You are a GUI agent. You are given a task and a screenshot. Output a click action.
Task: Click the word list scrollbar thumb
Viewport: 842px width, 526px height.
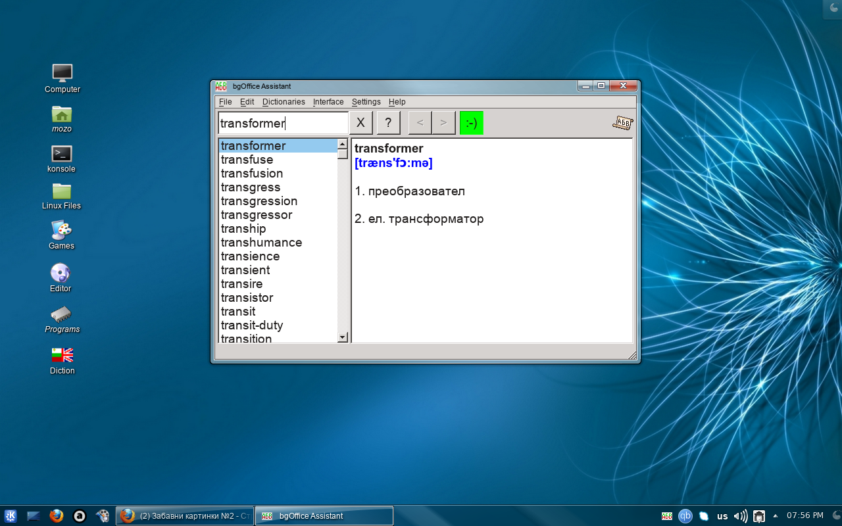[x=342, y=154]
